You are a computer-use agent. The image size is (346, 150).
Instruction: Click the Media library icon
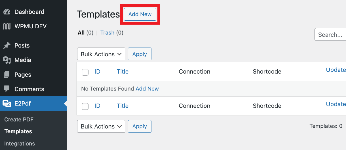tap(7, 60)
